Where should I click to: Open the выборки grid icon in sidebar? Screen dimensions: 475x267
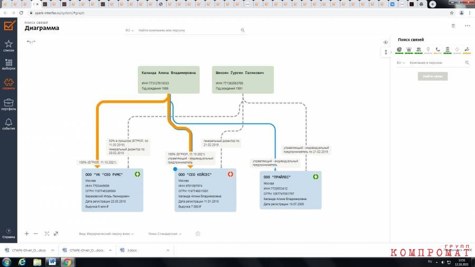point(8,63)
